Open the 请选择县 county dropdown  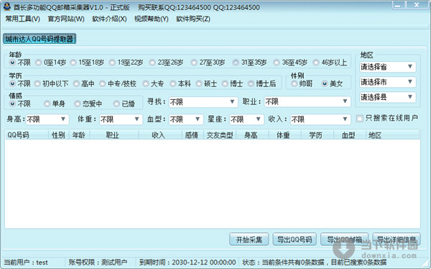(x=388, y=97)
